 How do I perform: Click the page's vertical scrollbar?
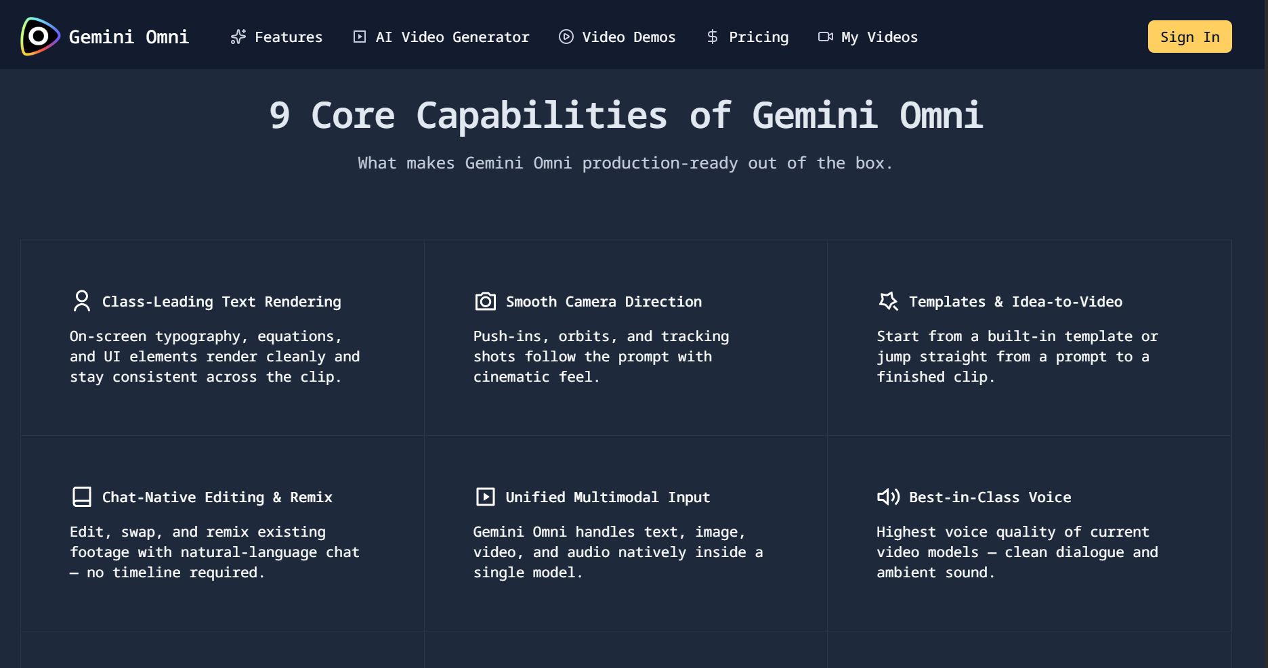pyautogui.click(x=1265, y=334)
